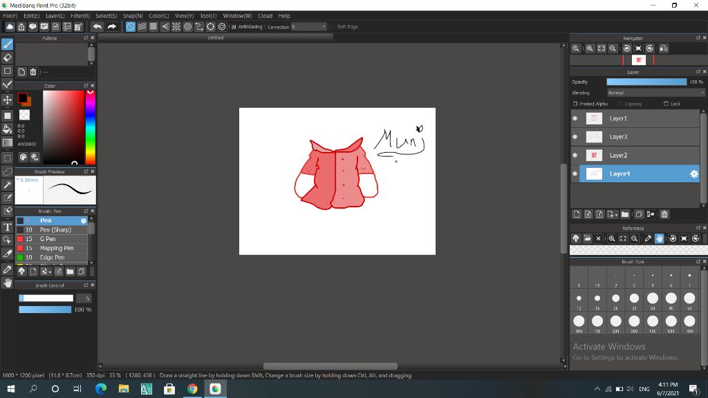Open the Correction value dropdown

pyautogui.click(x=308, y=27)
